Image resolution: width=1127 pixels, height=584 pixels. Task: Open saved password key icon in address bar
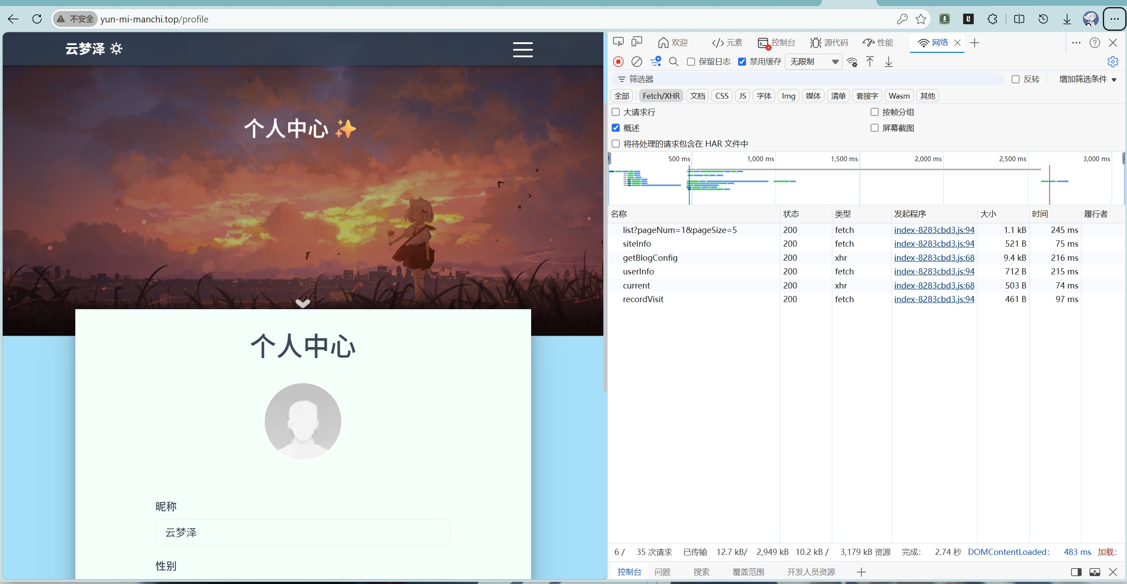902,19
